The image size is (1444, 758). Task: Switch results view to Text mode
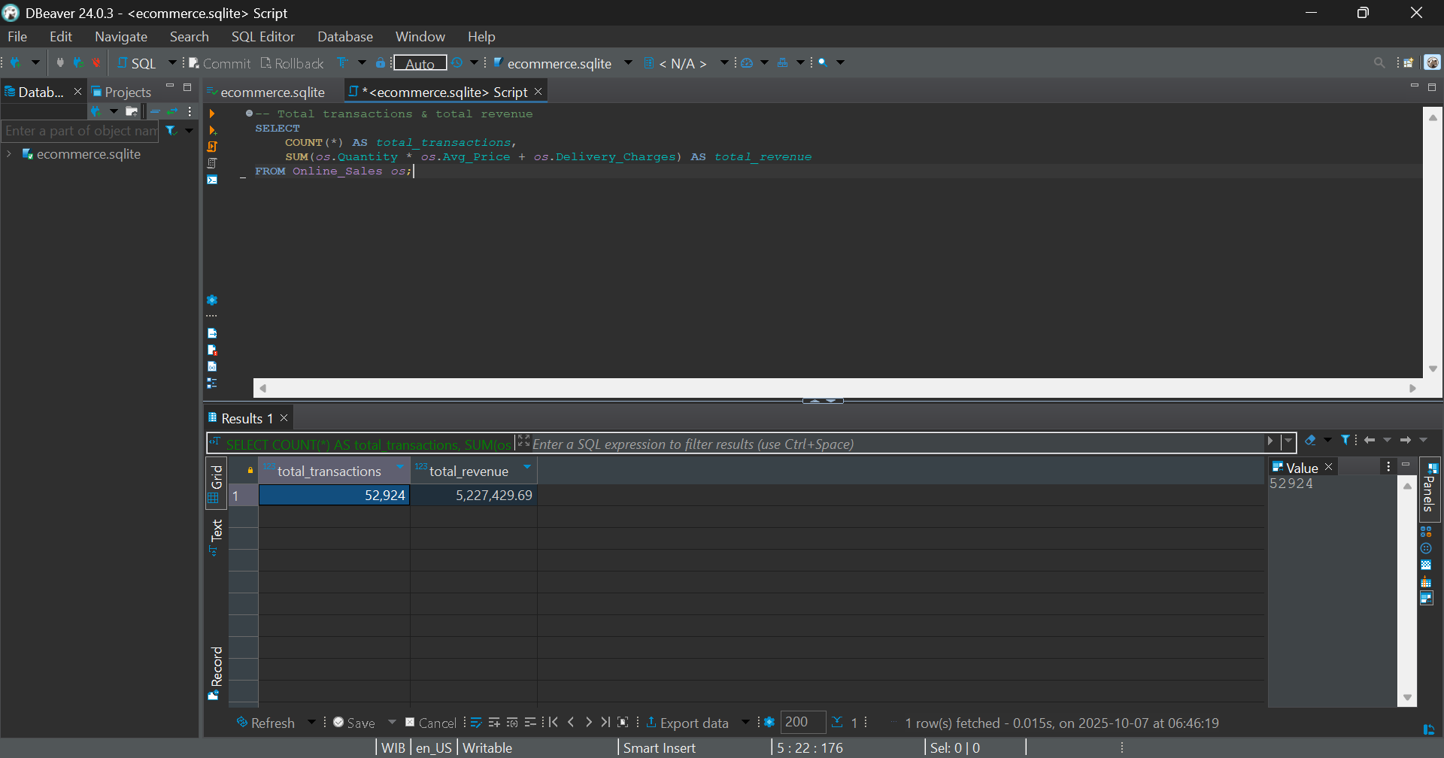[217, 531]
